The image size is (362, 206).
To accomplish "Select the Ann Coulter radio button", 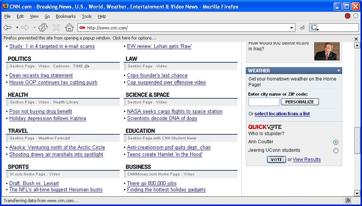I will [x=336, y=142].
